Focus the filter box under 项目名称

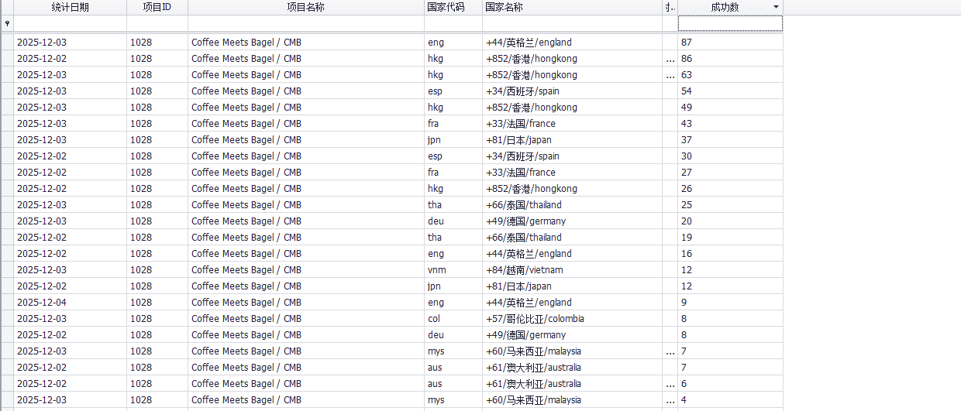pyautogui.click(x=305, y=24)
